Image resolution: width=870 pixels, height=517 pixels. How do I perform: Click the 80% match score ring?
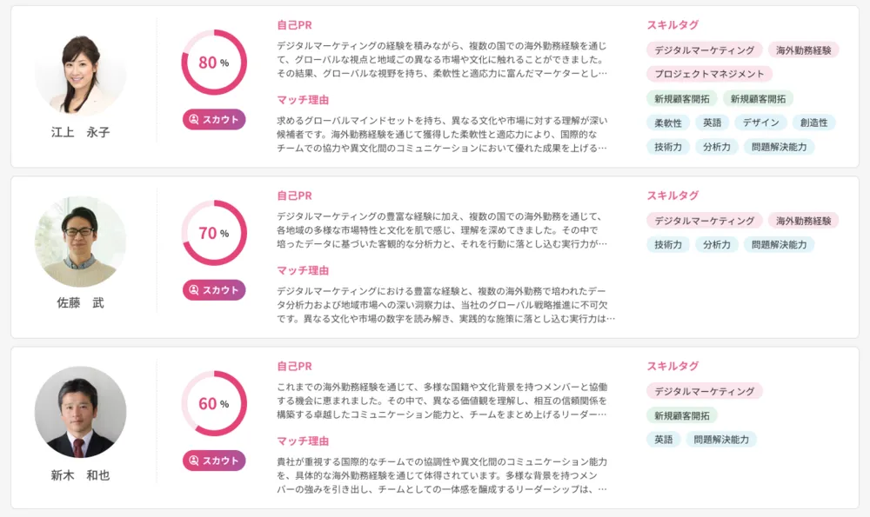tap(214, 63)
